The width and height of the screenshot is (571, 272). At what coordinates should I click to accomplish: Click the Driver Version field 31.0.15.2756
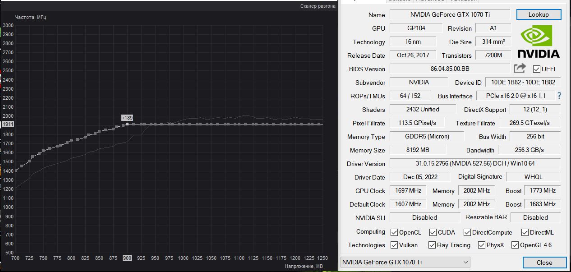475,163
